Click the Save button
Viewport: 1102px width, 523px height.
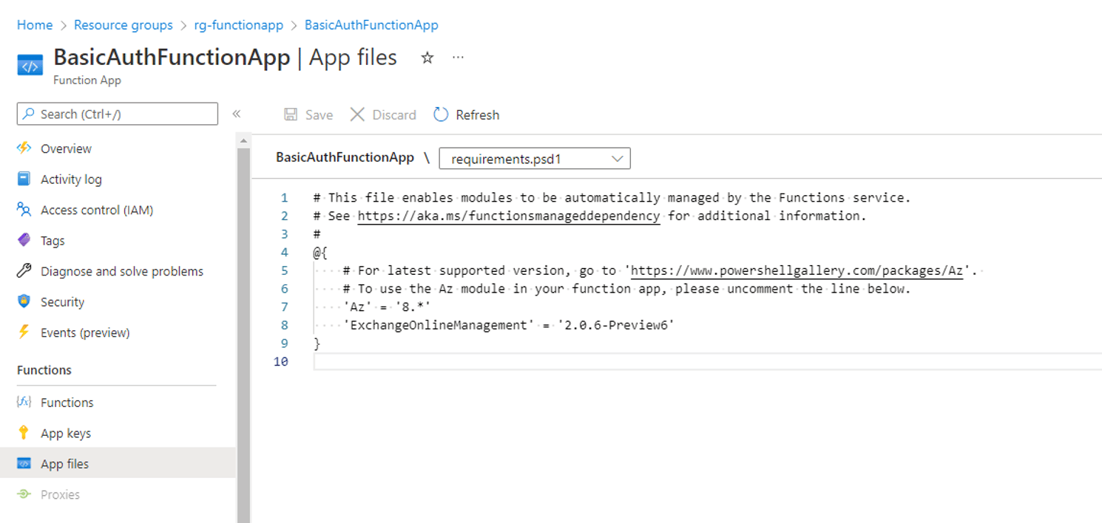click(308, 114)
